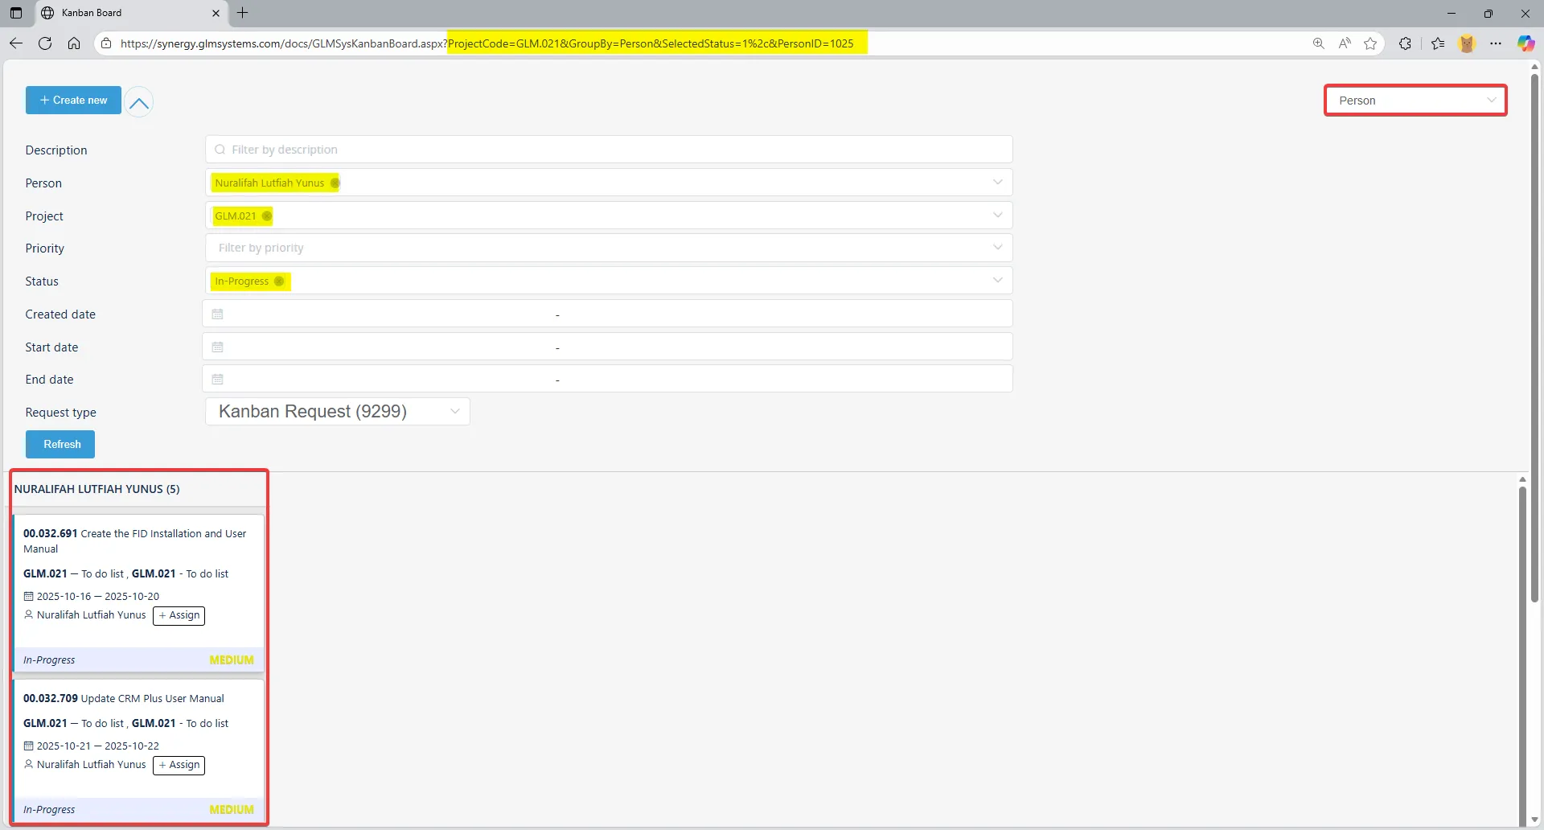Image resolution: width=1544 pixels, height=830 pixels.
Task: Go to the browser home page icon
Action: (74, 43)
